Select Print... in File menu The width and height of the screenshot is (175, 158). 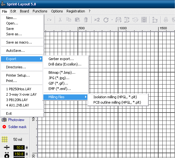point(22,81)
